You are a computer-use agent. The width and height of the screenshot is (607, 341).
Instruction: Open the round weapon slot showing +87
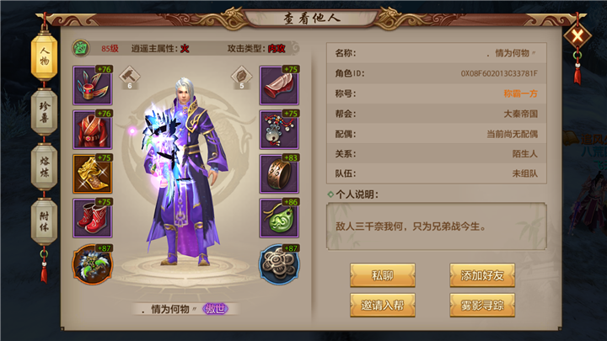93,264
